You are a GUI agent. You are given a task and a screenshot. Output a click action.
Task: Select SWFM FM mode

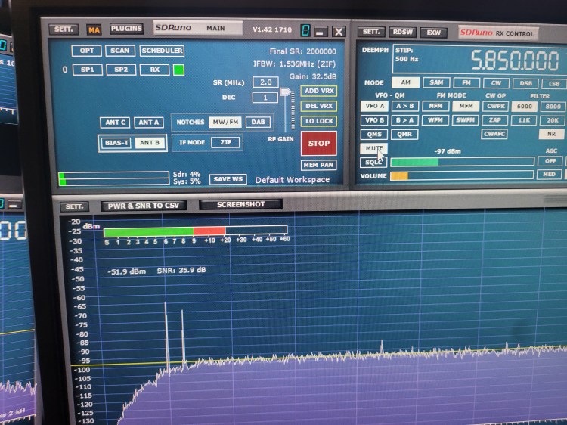[x=466, y=120]
